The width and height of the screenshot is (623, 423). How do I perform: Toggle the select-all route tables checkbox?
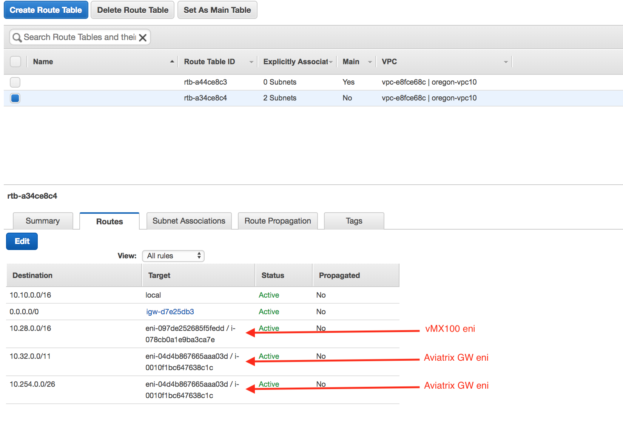(15, 62)
